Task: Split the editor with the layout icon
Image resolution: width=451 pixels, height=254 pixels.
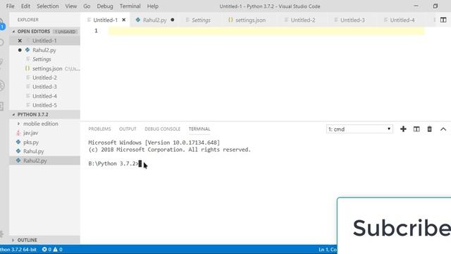Action: (x=443, y=20)
